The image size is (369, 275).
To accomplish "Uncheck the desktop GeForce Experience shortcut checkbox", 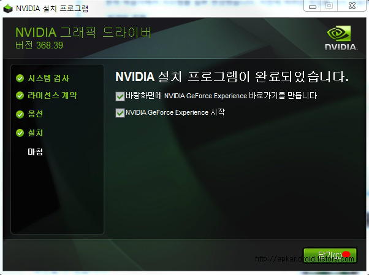I will (x=120, y=96).
